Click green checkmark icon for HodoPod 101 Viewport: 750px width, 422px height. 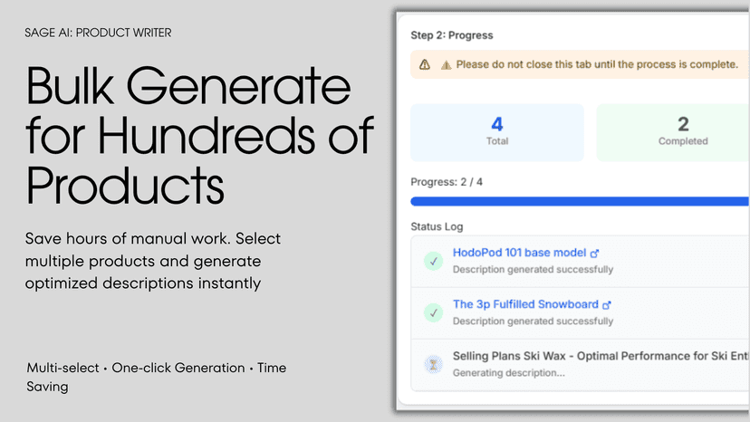(x=433, y=261)
